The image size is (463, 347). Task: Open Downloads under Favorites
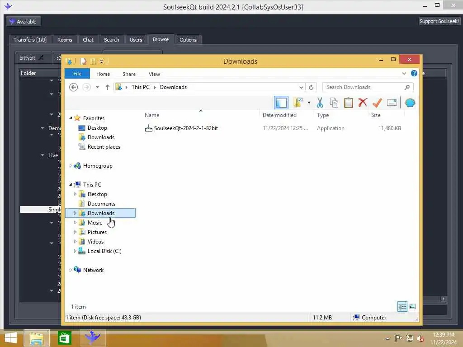[x=101, y=137]
